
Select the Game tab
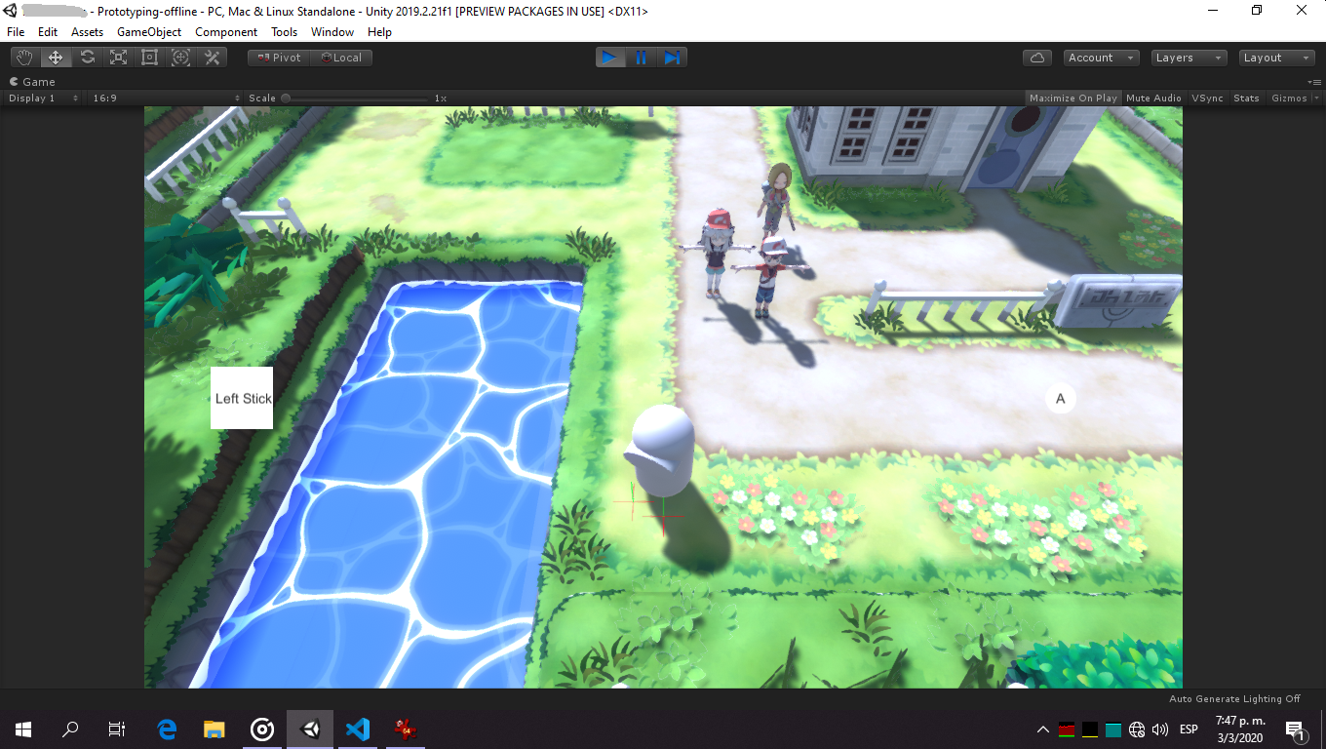pos(33,82)
